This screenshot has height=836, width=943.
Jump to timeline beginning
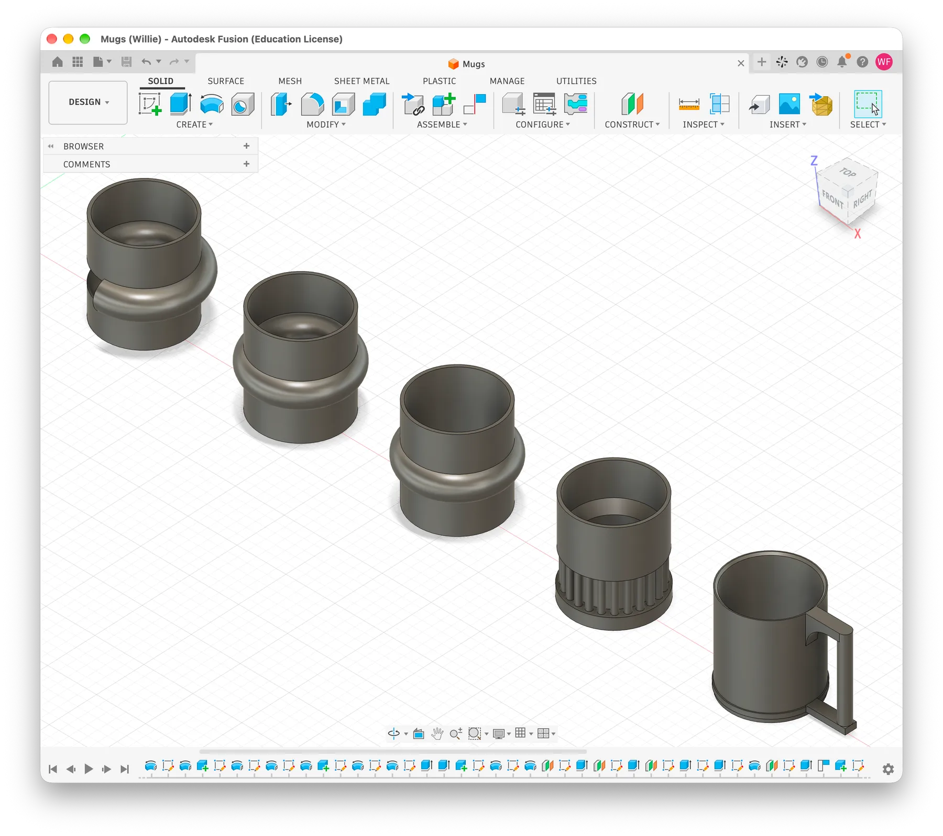coord(52,768)
